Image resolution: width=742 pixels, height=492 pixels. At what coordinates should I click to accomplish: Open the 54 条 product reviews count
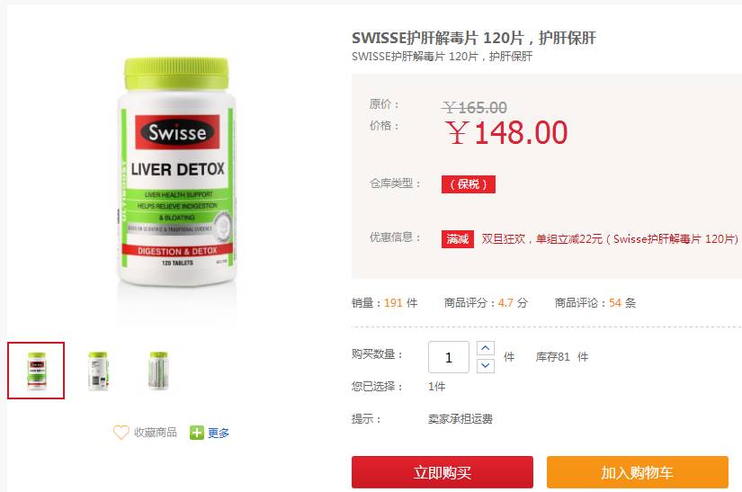622,303
